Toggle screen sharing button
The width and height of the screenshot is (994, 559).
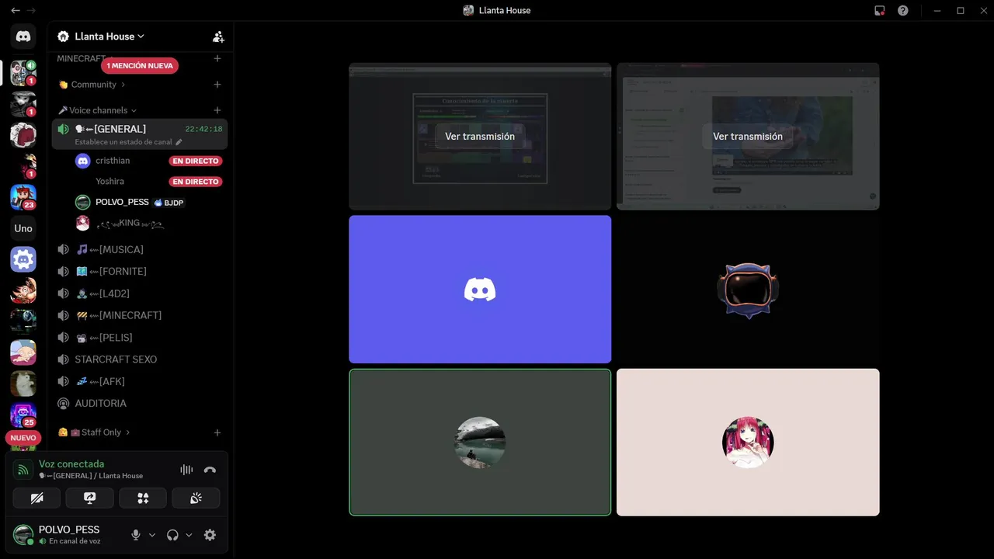click(89, 498)
